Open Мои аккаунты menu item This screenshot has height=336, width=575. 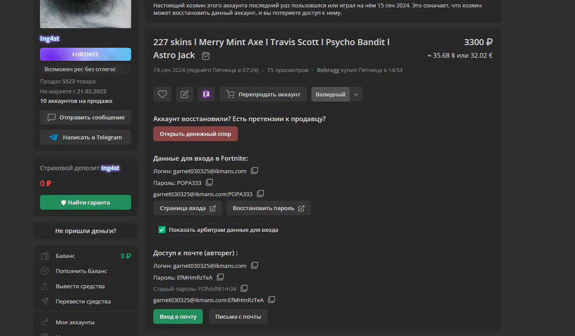(x=86, y=322)
